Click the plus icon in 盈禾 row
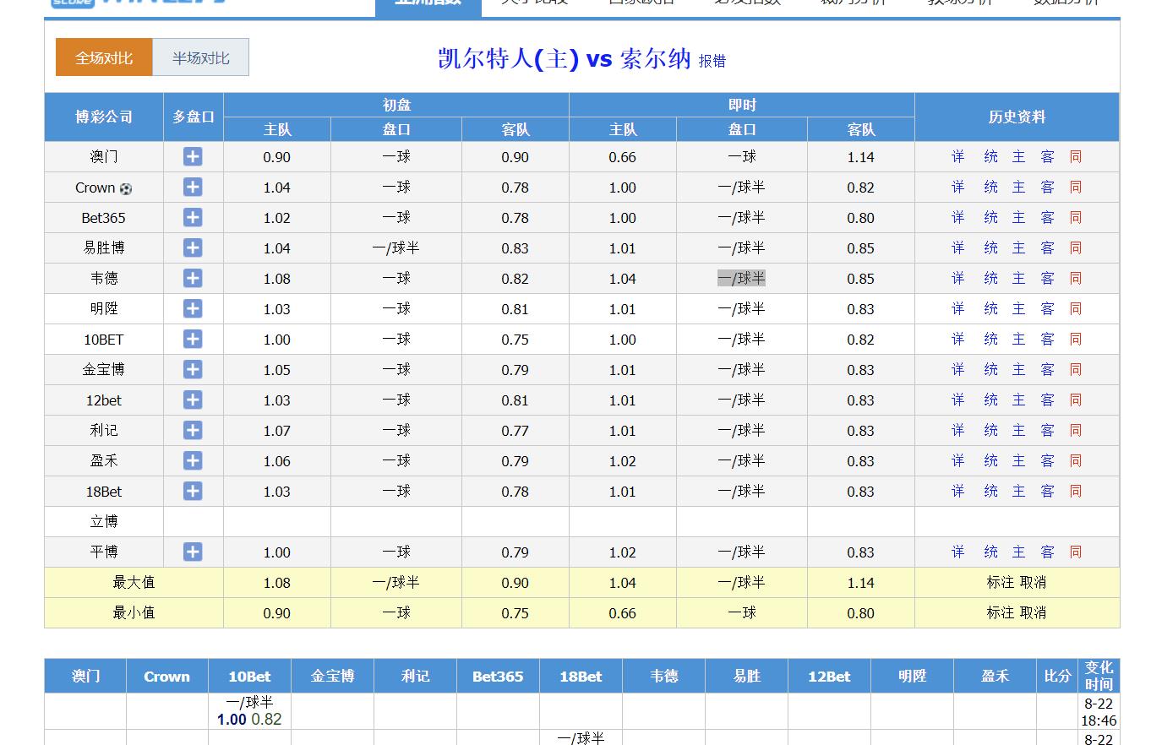 [193, 460]
